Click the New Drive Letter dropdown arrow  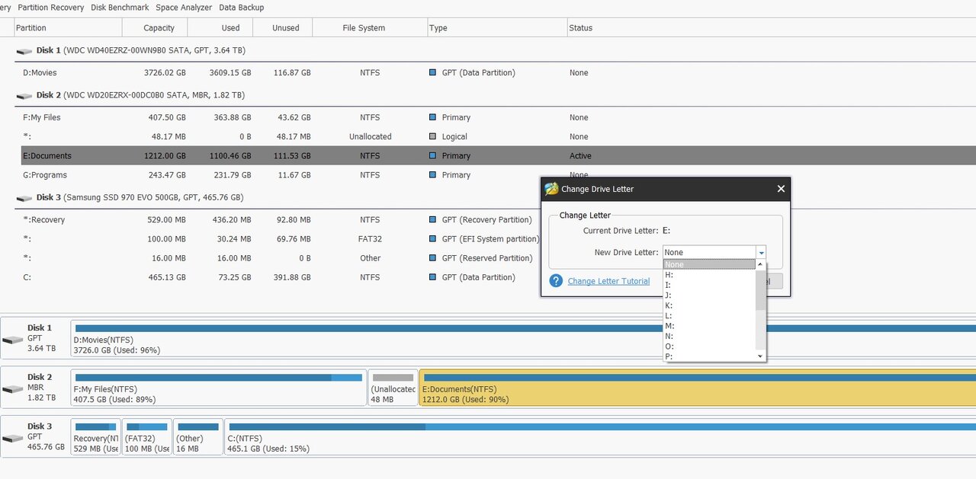pyautogui.click(x=760, y=253)
